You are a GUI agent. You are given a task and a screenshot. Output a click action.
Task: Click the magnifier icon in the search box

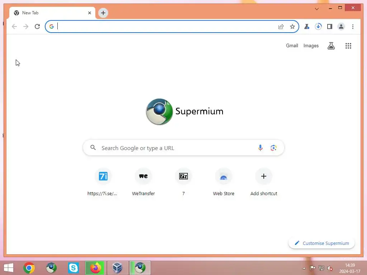click(x=93, y=148)
